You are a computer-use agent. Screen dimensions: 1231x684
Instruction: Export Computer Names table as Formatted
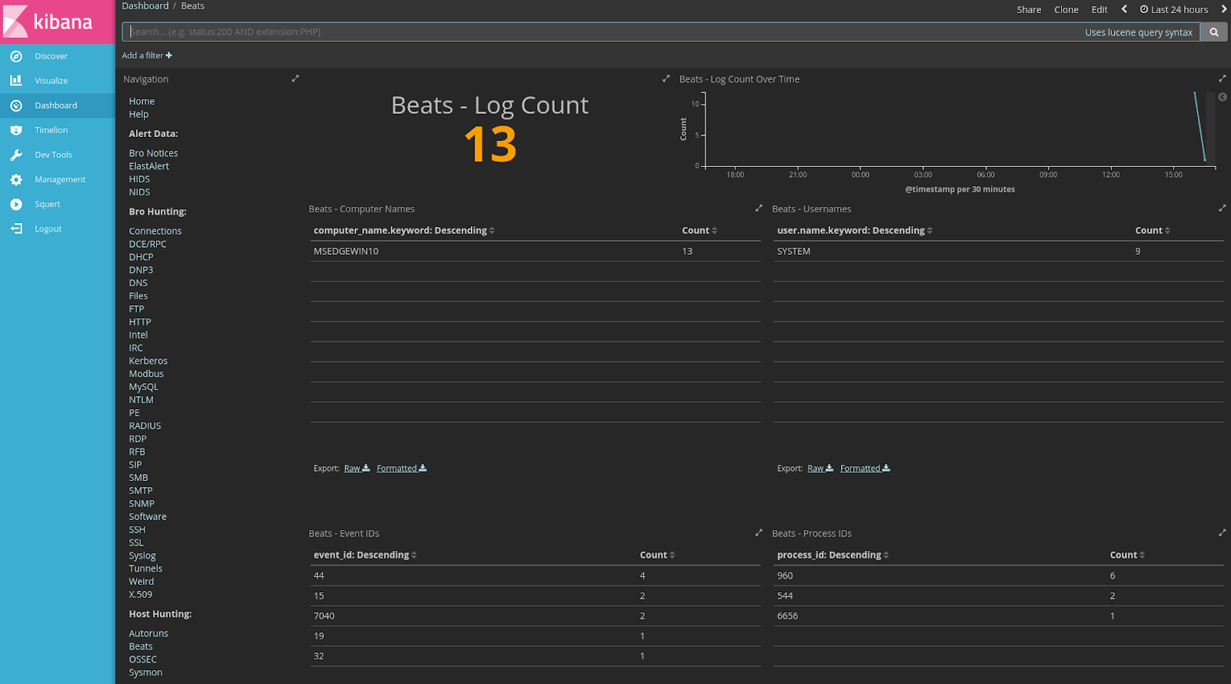click(x=402, y=468)
